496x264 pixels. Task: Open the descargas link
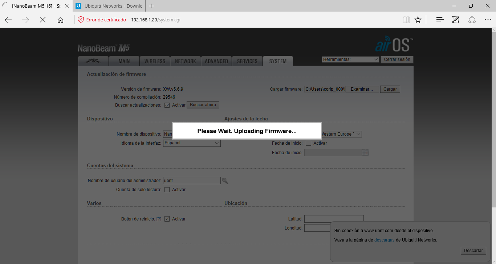384,240
